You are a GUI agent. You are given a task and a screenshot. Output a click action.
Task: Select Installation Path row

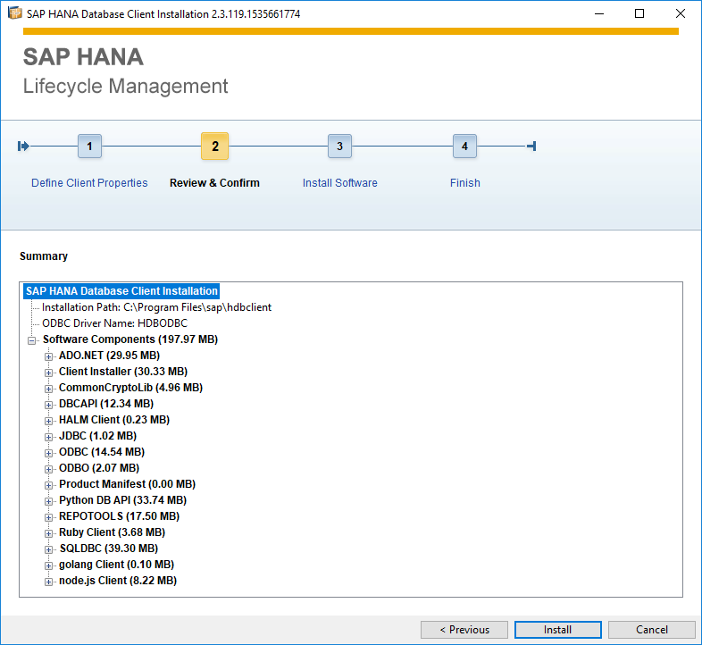pos(156,307)
